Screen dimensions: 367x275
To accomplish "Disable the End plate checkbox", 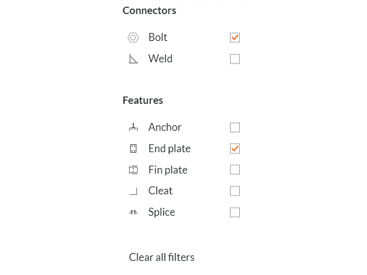I will pos(235,148).
